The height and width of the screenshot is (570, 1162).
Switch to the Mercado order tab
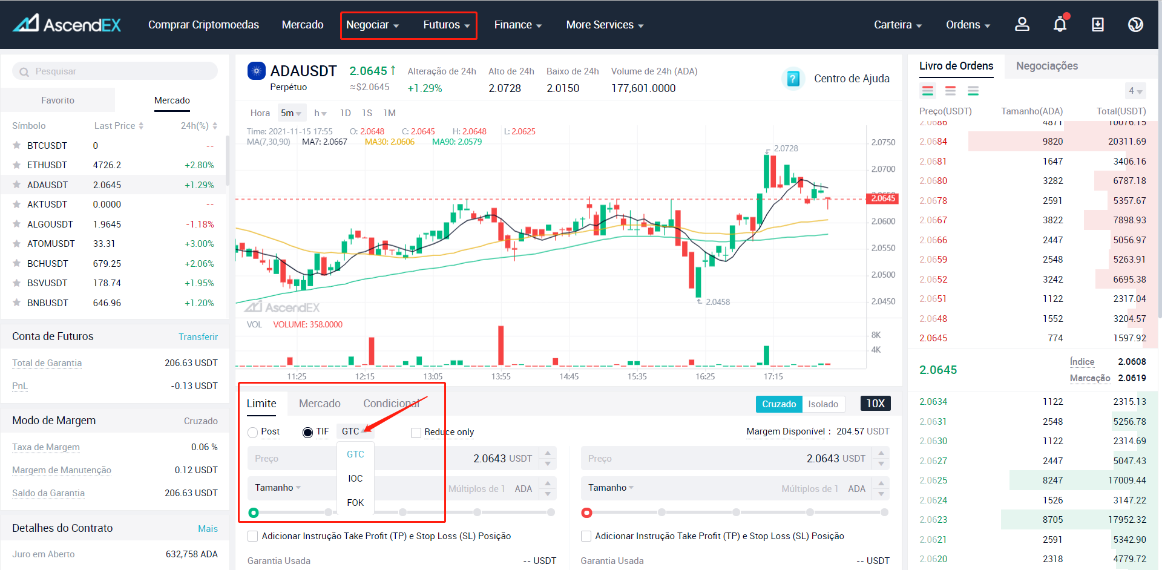point(320,404)
